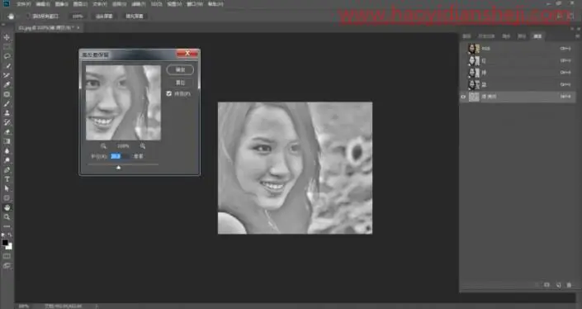Open the Filter (滤镜) menu

139,4
